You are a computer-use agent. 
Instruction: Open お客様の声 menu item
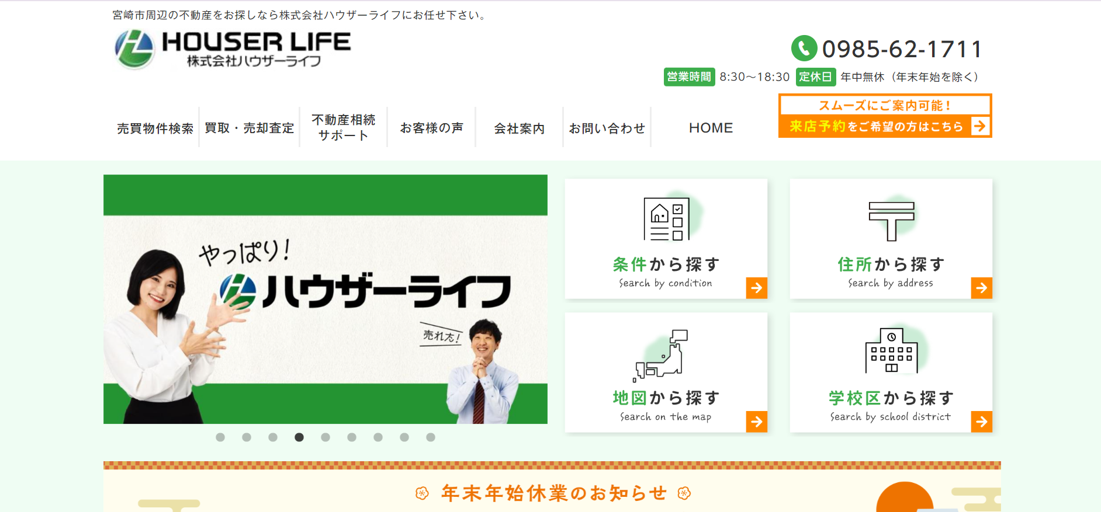[431, 128]
